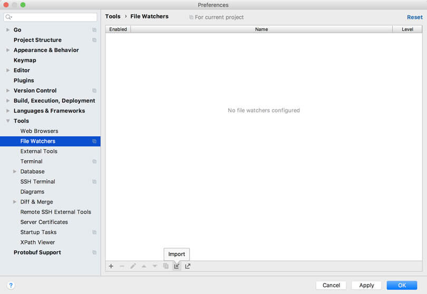Viewport: 427px width, 294px height.
Task: Focus the settings search field
Action: click(53, 17)
